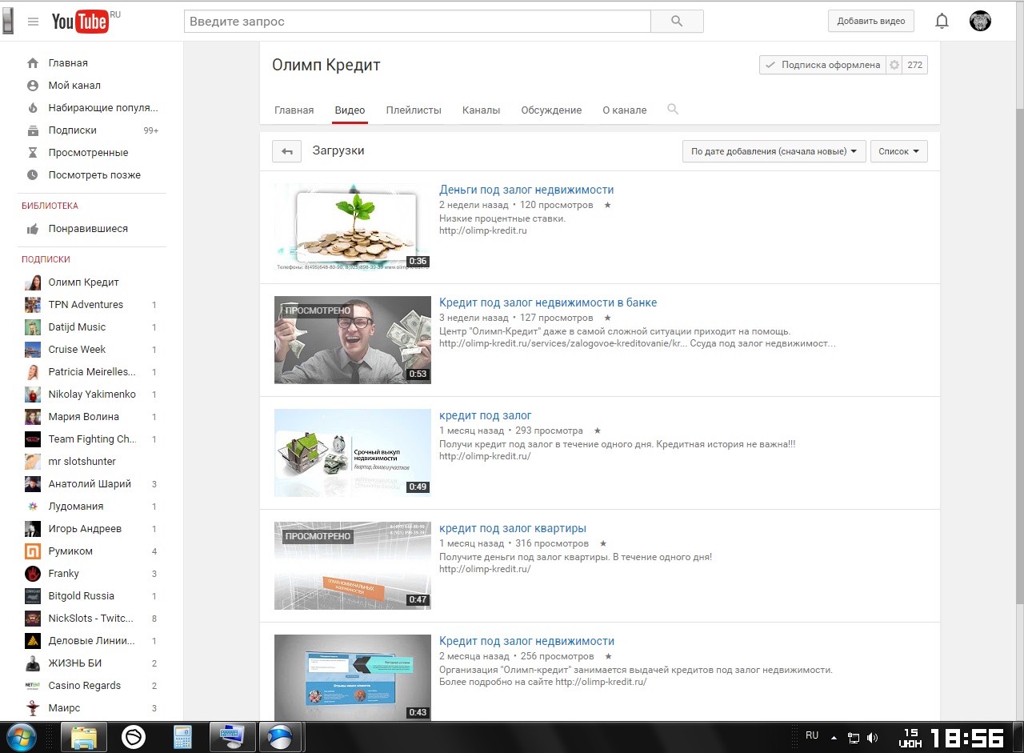This screenshot has height=753, width=1024.
Task: Open Windows Start menu
Action: click(21, 737)
